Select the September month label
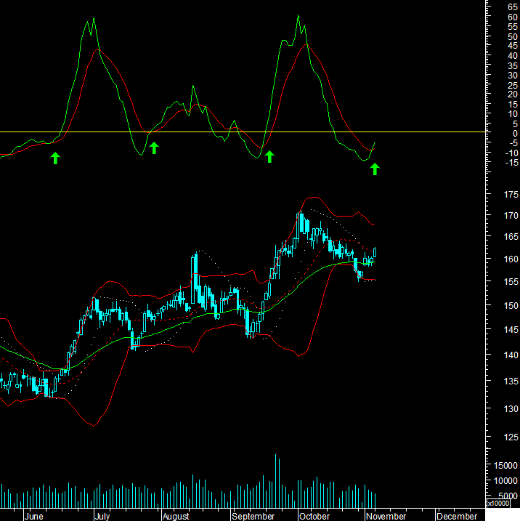520x521 pixels. pos(253,517)
